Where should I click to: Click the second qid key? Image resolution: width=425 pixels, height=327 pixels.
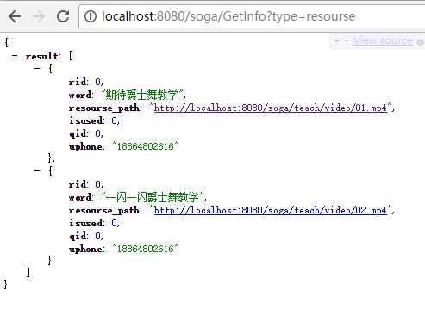(x=78, y=236)
